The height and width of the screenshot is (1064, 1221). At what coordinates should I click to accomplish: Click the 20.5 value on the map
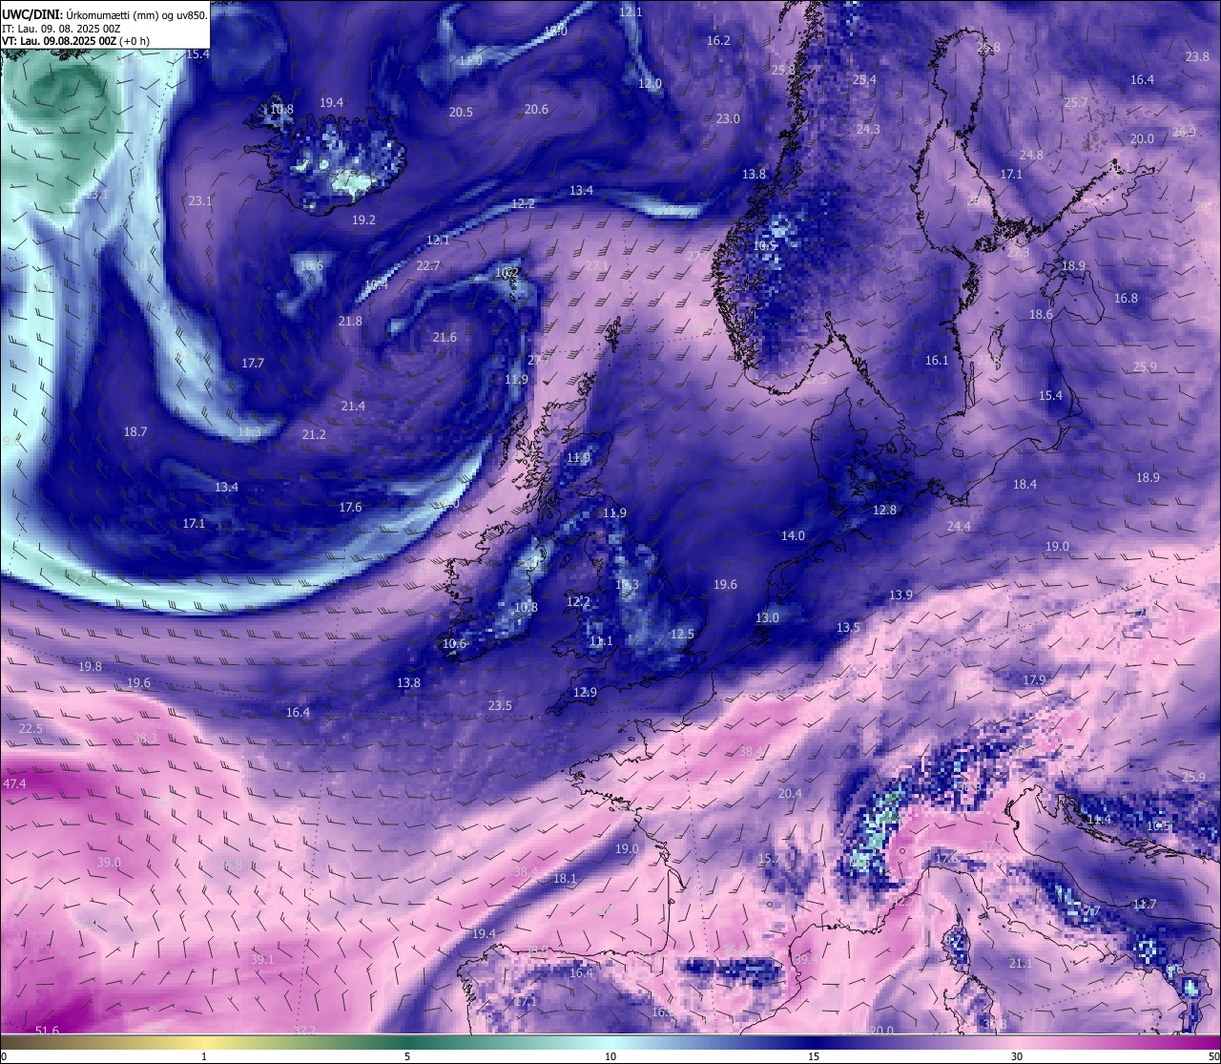[461, 113]
